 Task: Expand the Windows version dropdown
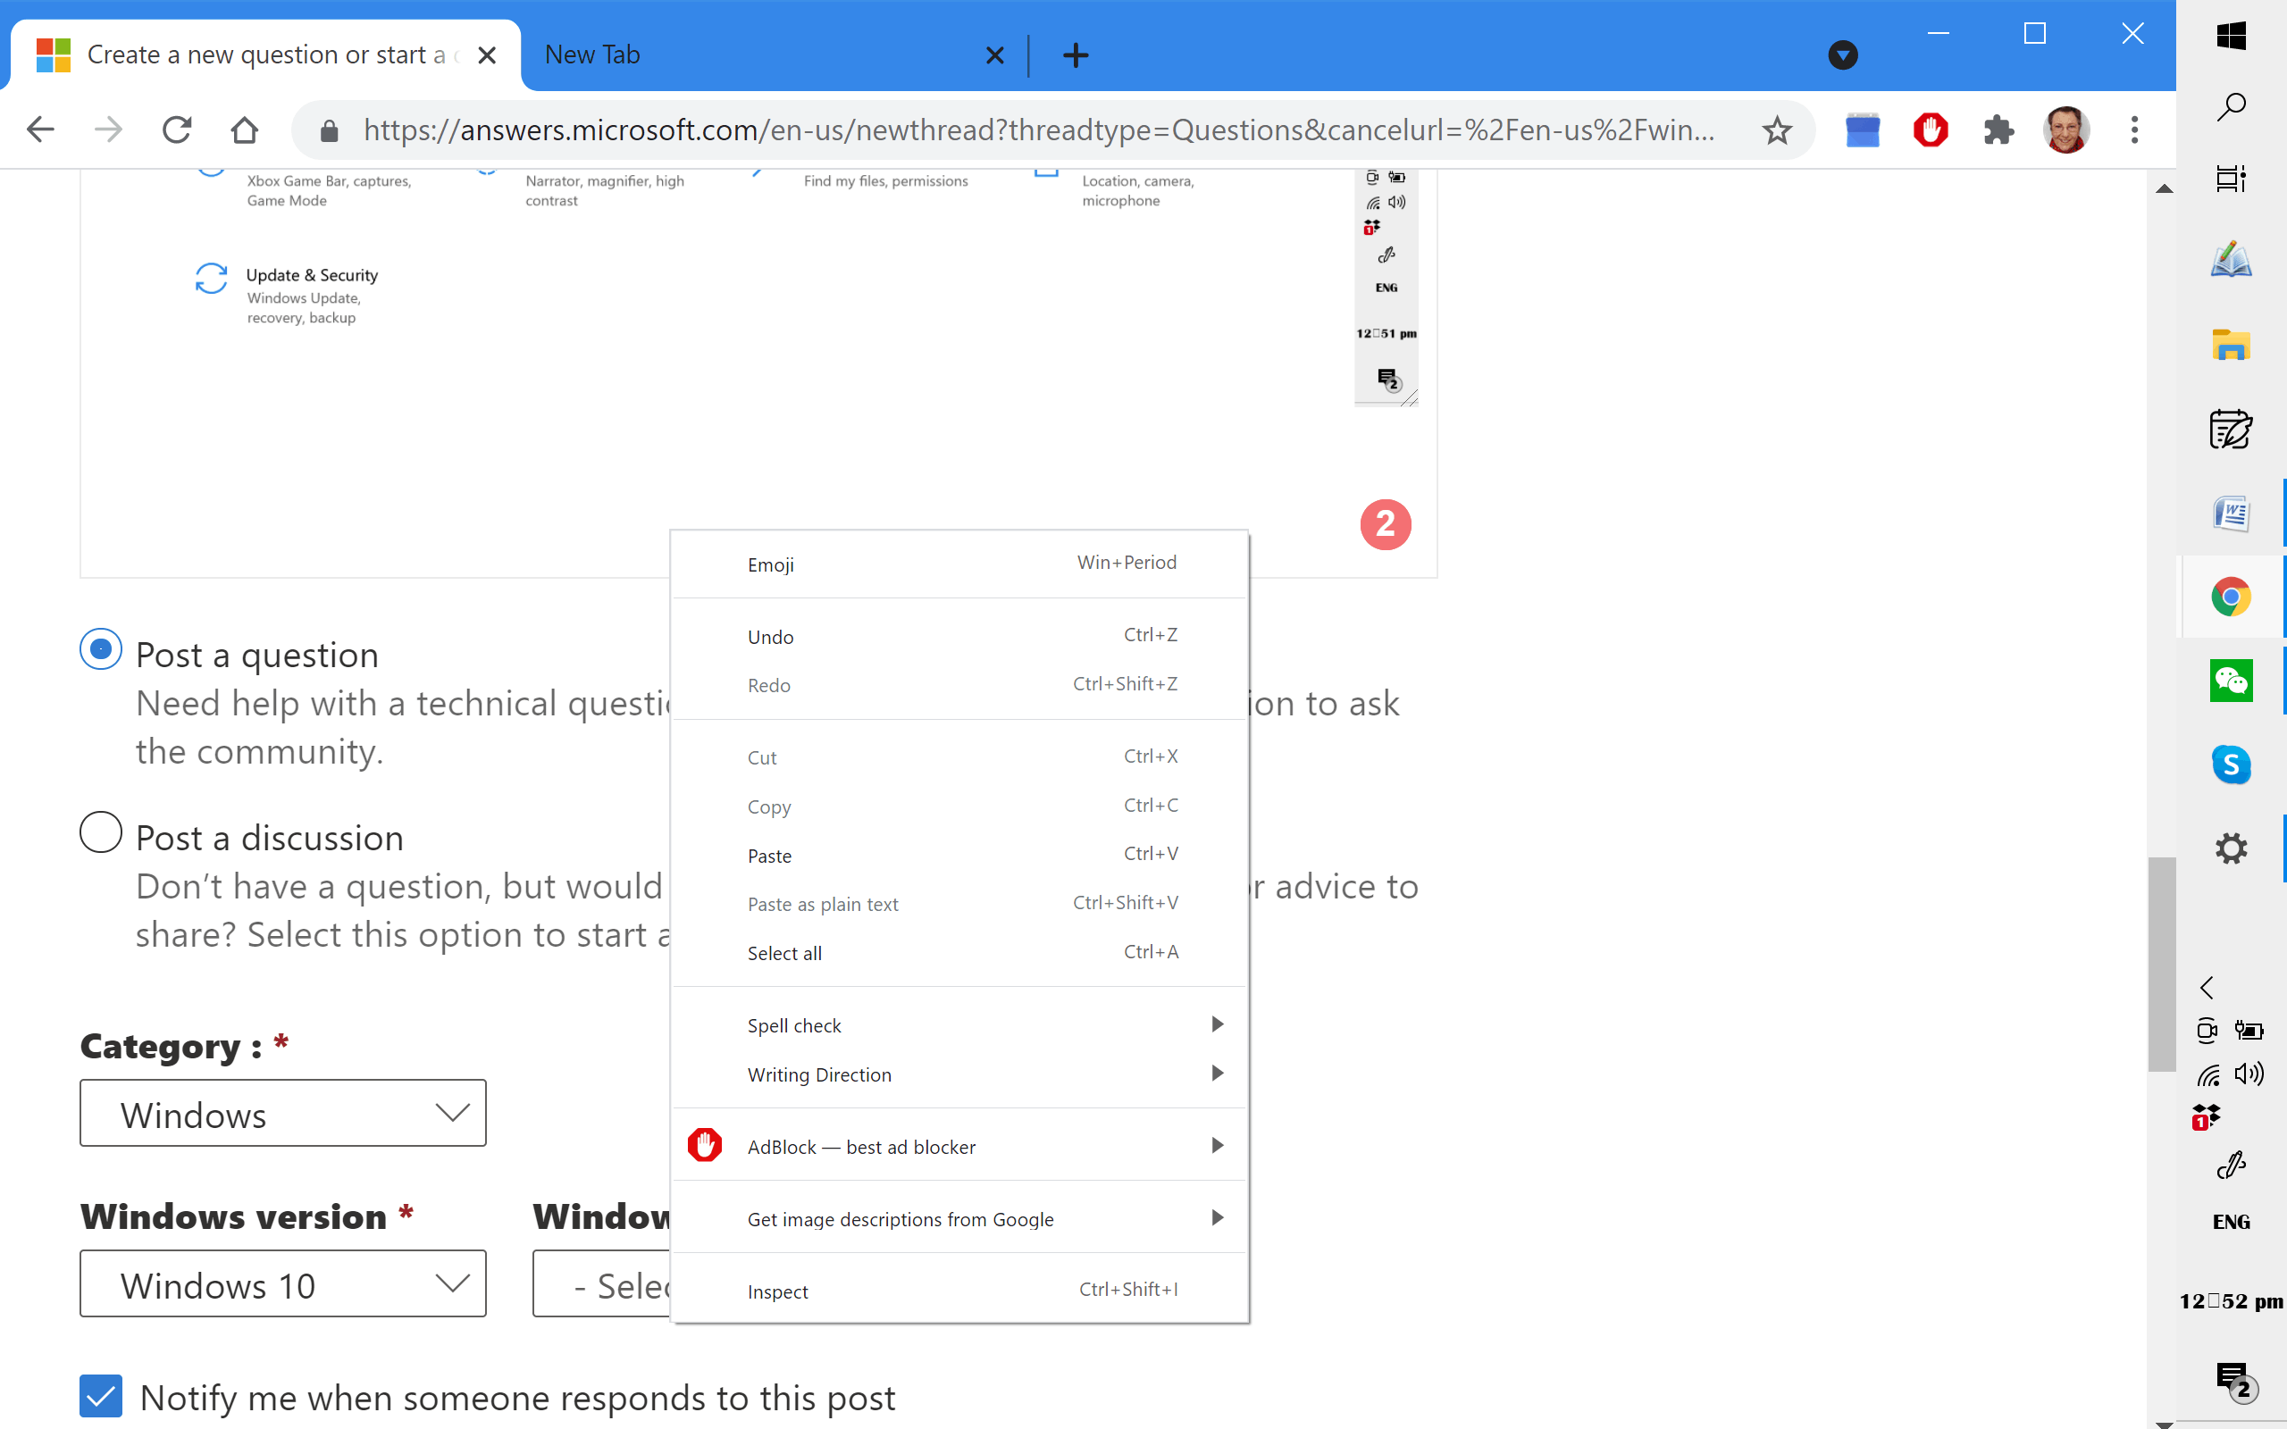click(x=282, y=1283)
